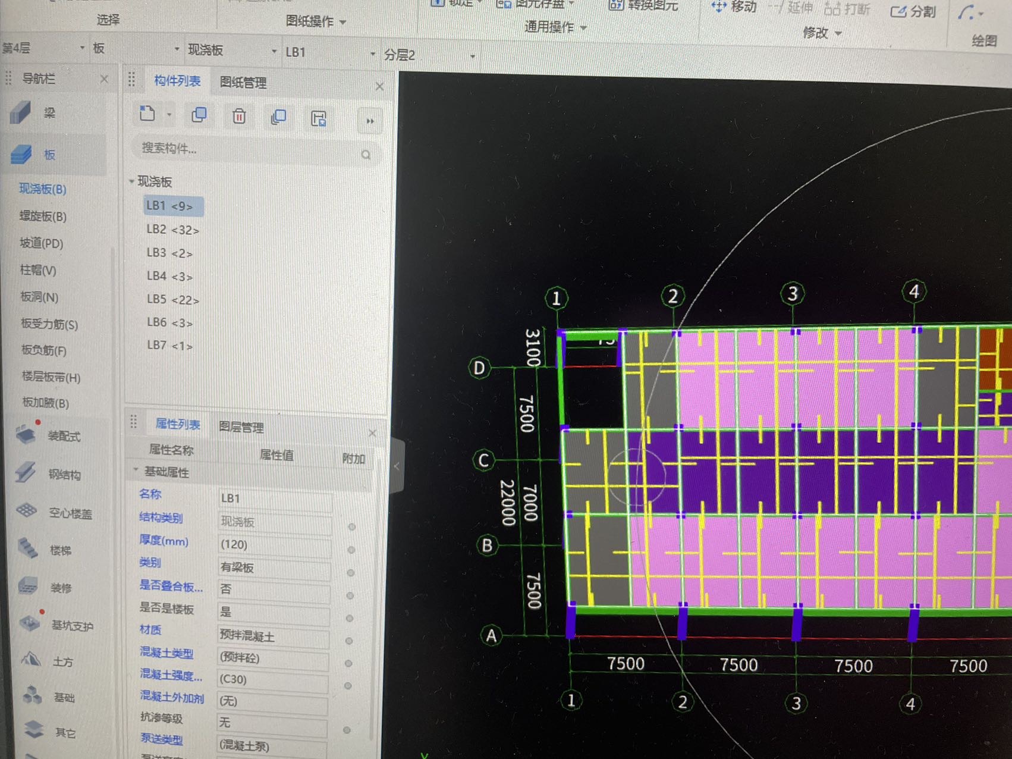The height and width of the screenshot is (759, 1012).
Task: Click the 打断 (break) tool
Action: tap(847, 9)
